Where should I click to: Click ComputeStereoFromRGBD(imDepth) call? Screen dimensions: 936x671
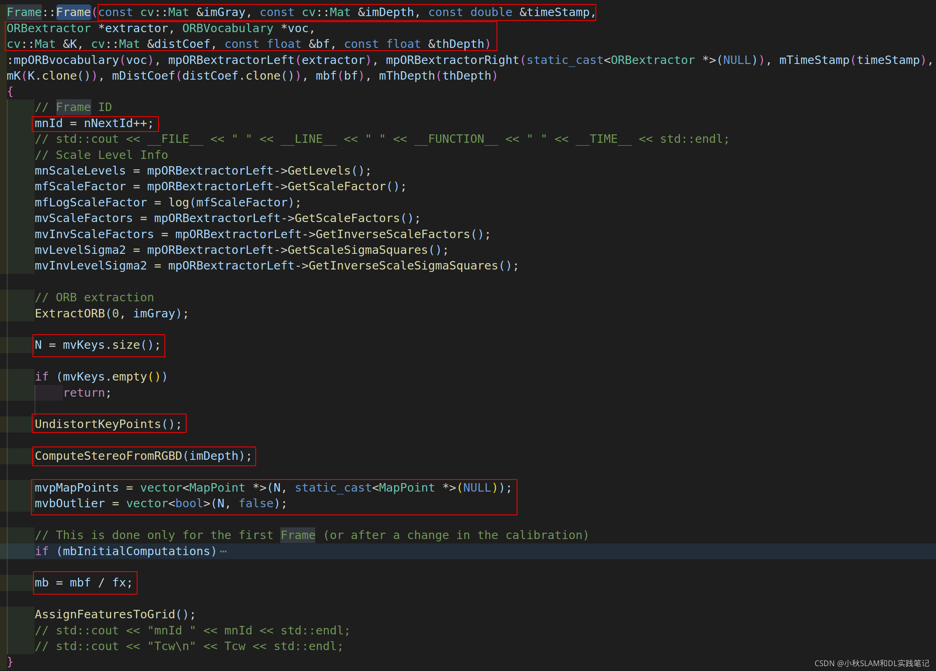coord(143,456)
